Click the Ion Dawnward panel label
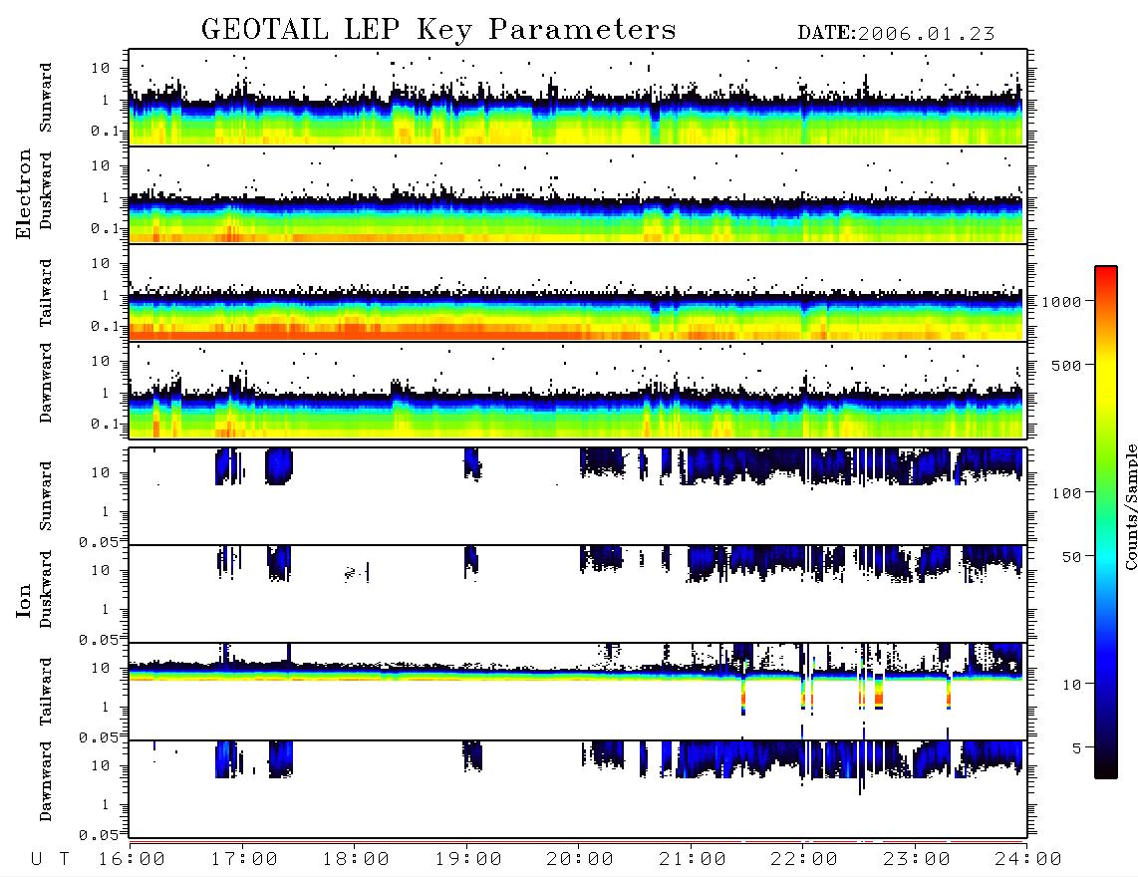 (x=46, y=781)
